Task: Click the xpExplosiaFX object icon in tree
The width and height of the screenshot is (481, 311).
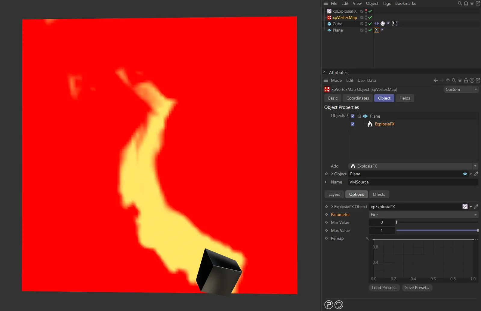Action: pos(329,11)
